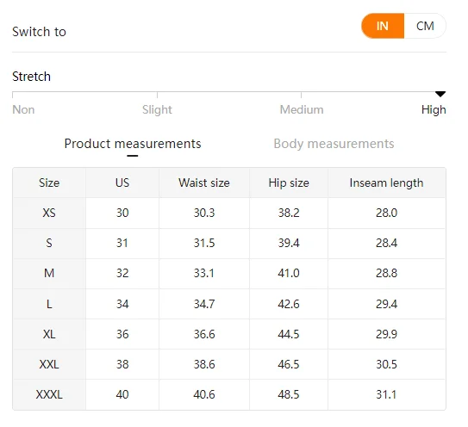
Task: Open the Body measurements tab
Action: click(334, 144)
